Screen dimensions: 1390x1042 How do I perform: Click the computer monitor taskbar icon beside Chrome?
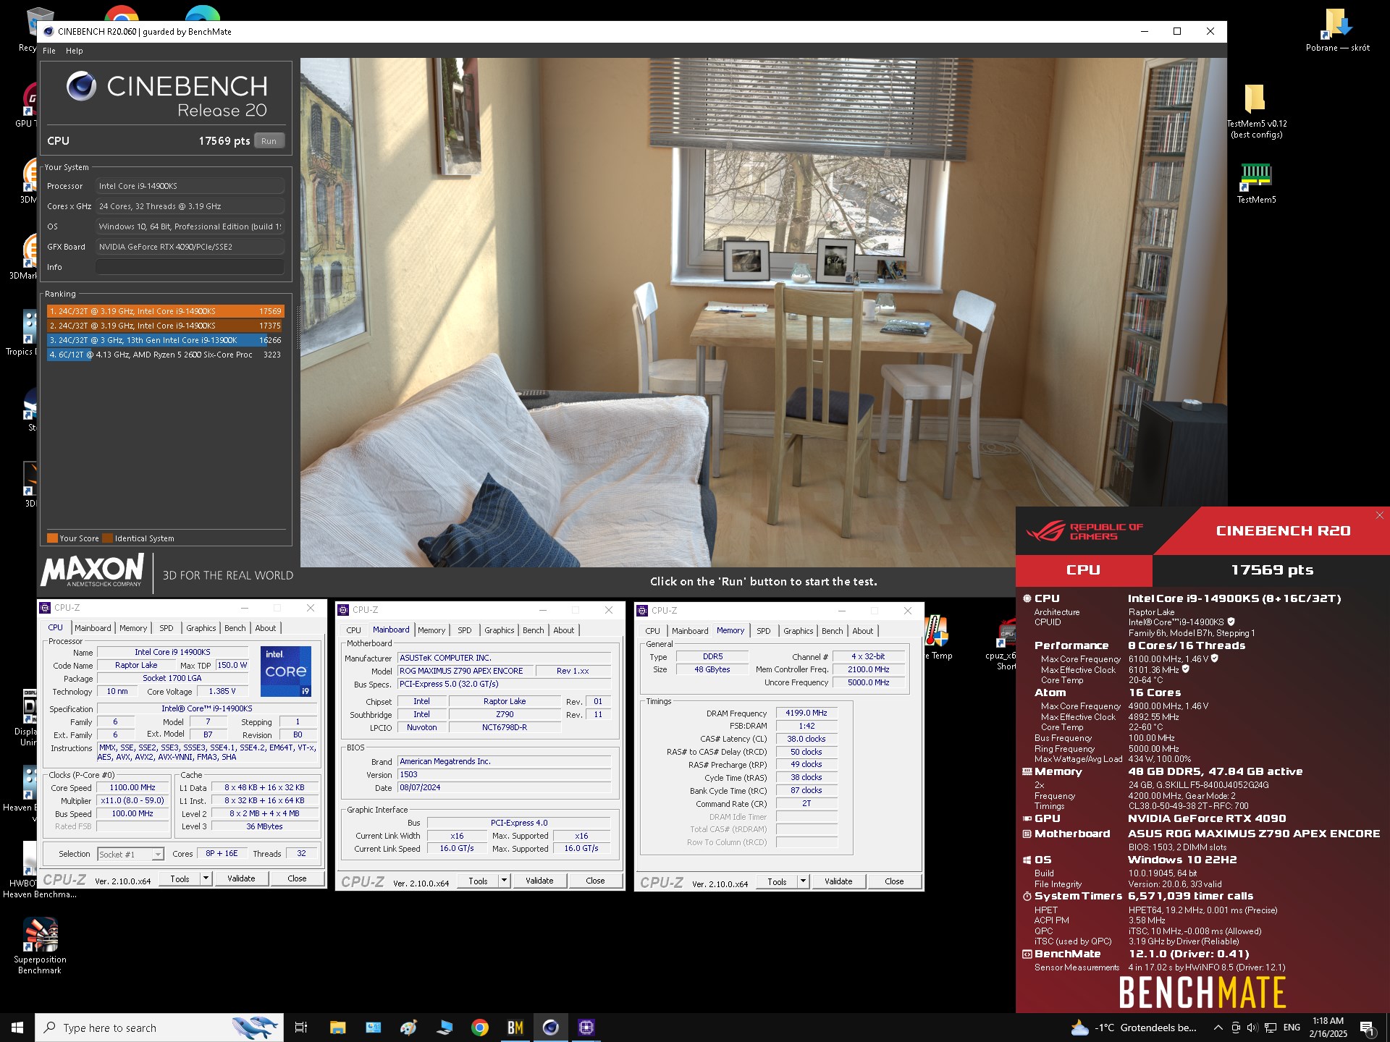pos(444,1028)
